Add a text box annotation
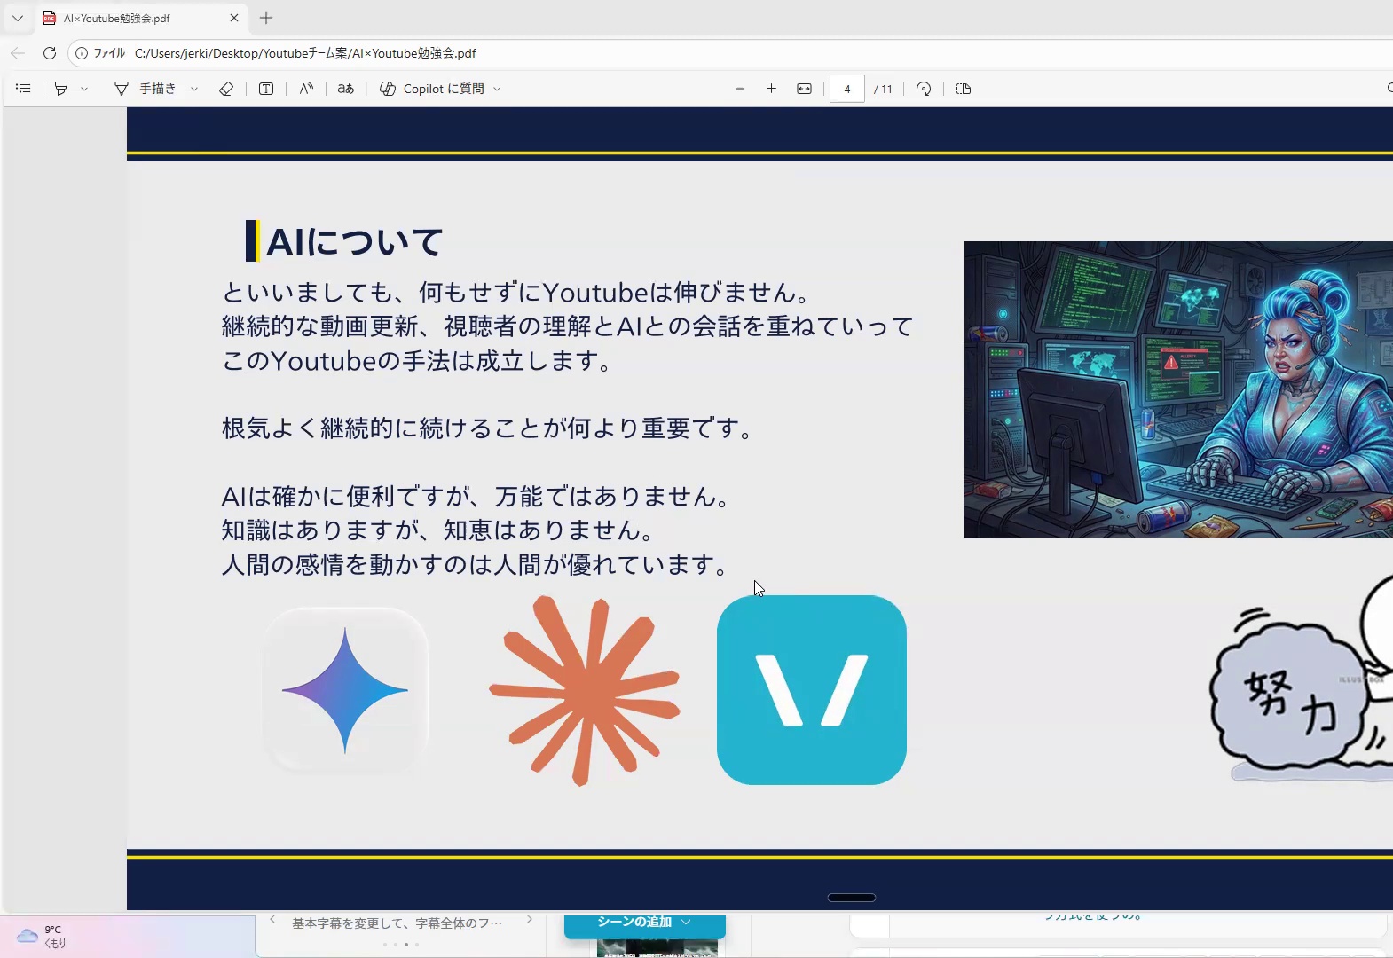 point(266,89)
